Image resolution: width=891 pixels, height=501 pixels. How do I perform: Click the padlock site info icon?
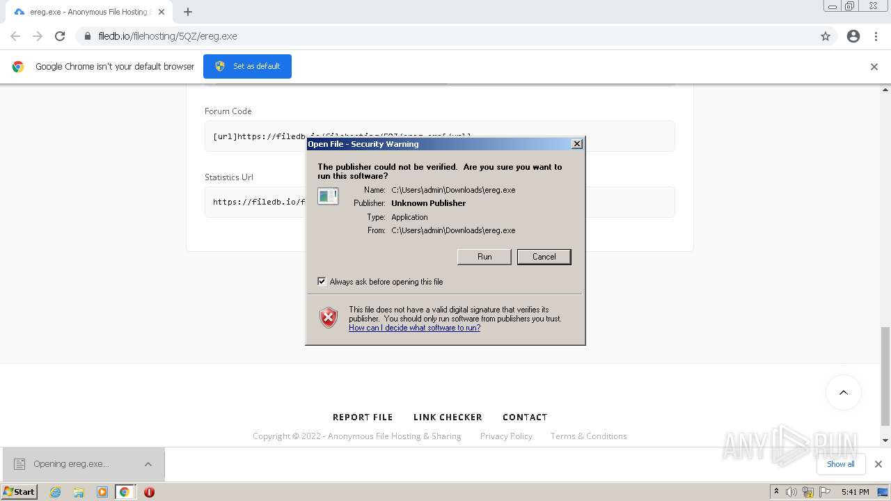pos(87,36)
